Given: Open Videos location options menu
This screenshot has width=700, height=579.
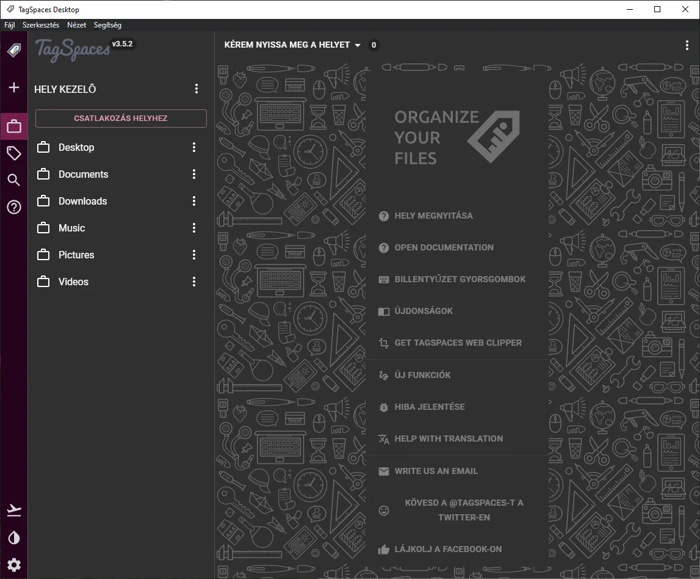Looking at the screenshot, I should [193, 282].
